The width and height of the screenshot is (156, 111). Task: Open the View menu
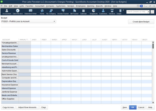click(16, 6)
